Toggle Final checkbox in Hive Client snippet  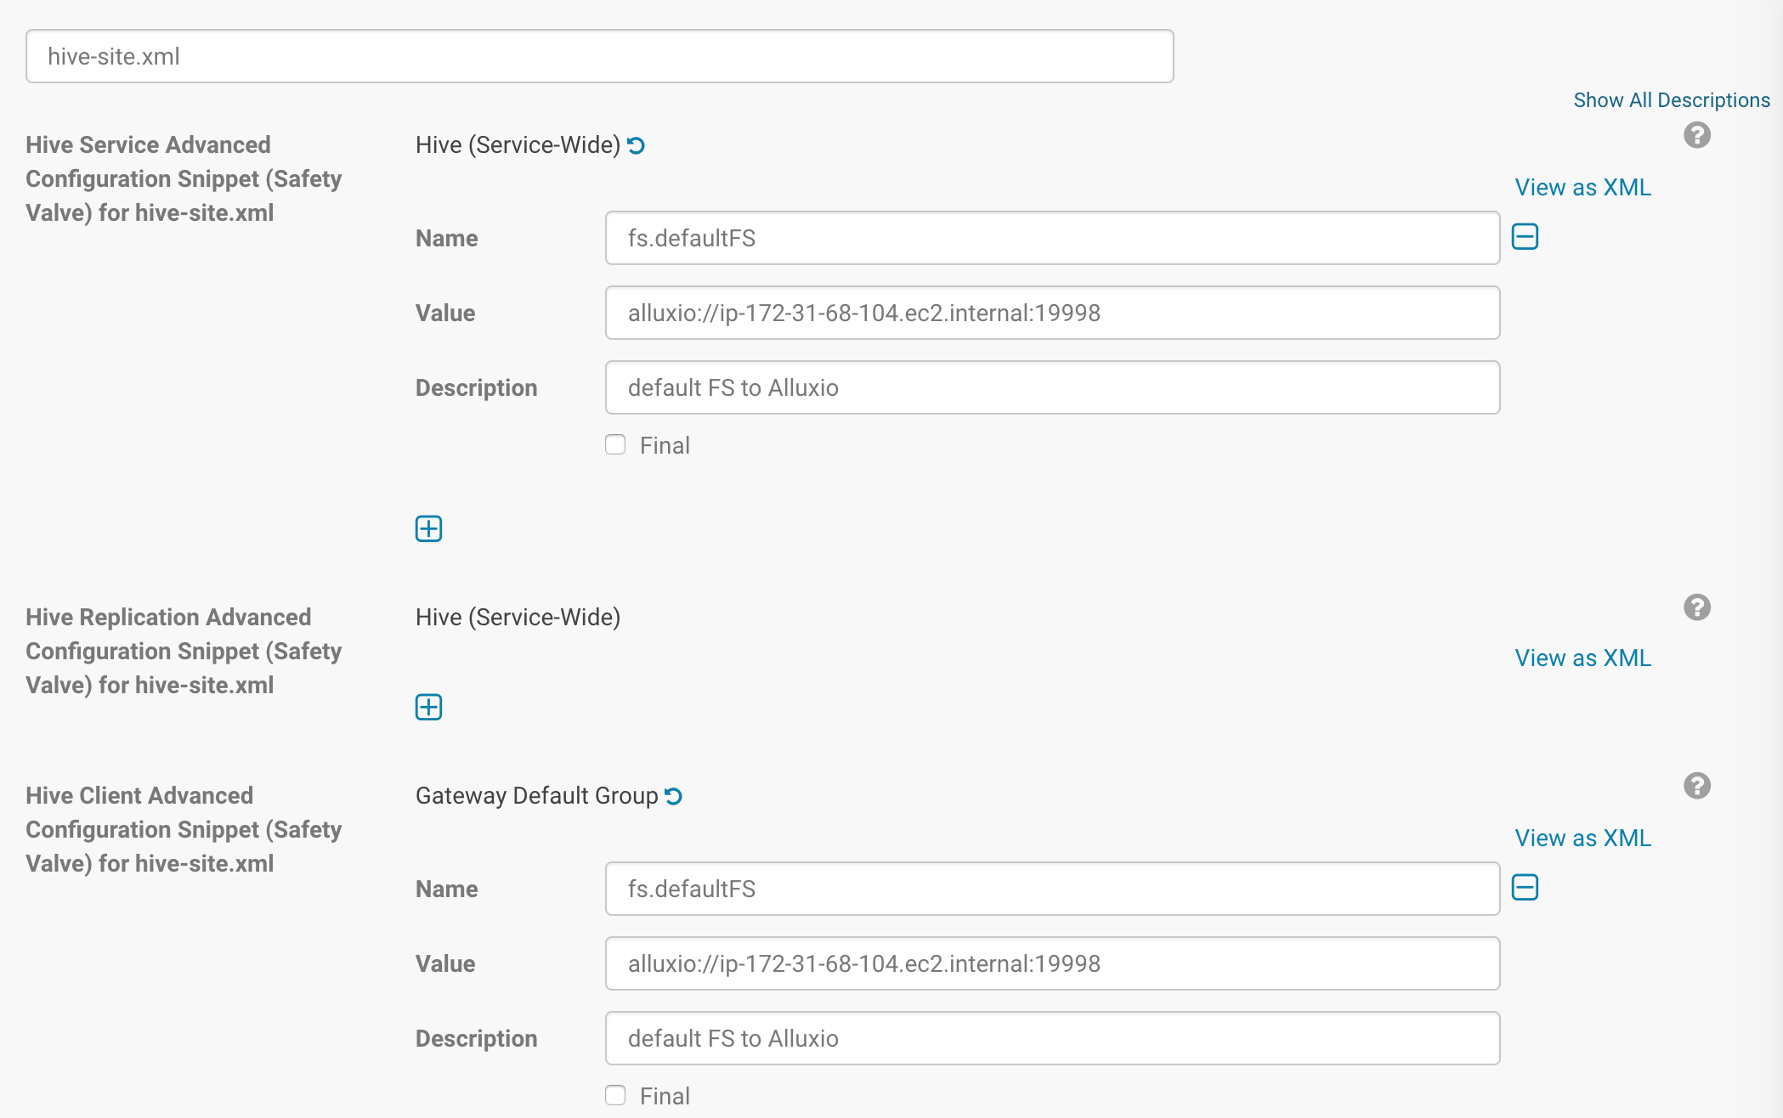pos(615,1095)
